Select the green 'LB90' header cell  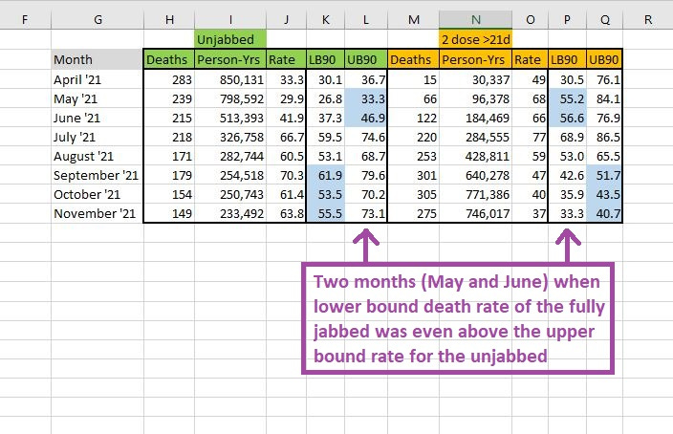tap(325, 59)
